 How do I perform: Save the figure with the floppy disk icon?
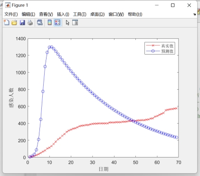point(22,22)
